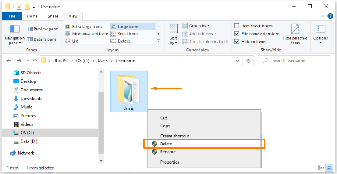
Task: Switch to List layout
Action: coord(72,41)
